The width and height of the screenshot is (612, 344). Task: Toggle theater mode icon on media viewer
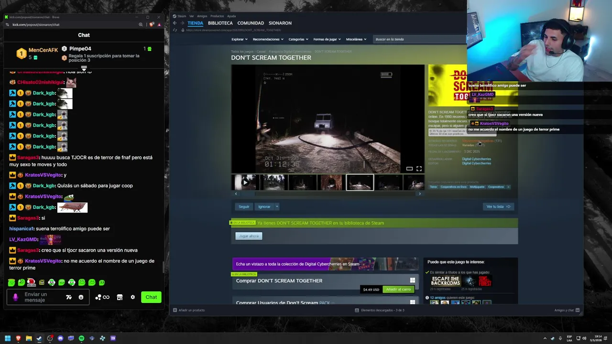[409, 169]
